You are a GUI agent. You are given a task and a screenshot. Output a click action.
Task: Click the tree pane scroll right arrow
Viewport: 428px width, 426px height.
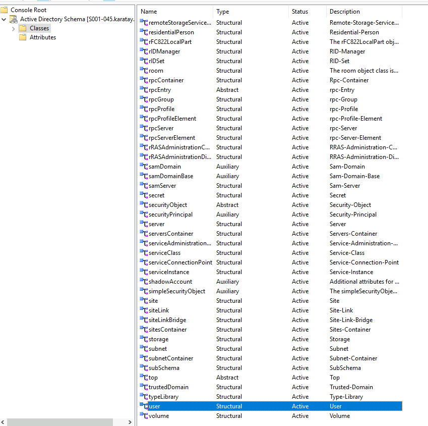point(130,422)
